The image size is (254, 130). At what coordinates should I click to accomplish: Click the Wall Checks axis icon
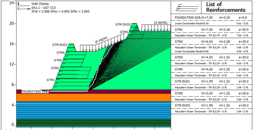pyautogui.click(x=24, y=6)
